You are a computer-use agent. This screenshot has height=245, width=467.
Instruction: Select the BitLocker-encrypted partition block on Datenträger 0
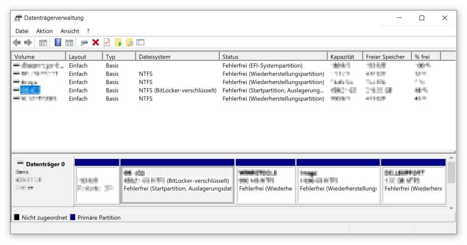point(177,181)
